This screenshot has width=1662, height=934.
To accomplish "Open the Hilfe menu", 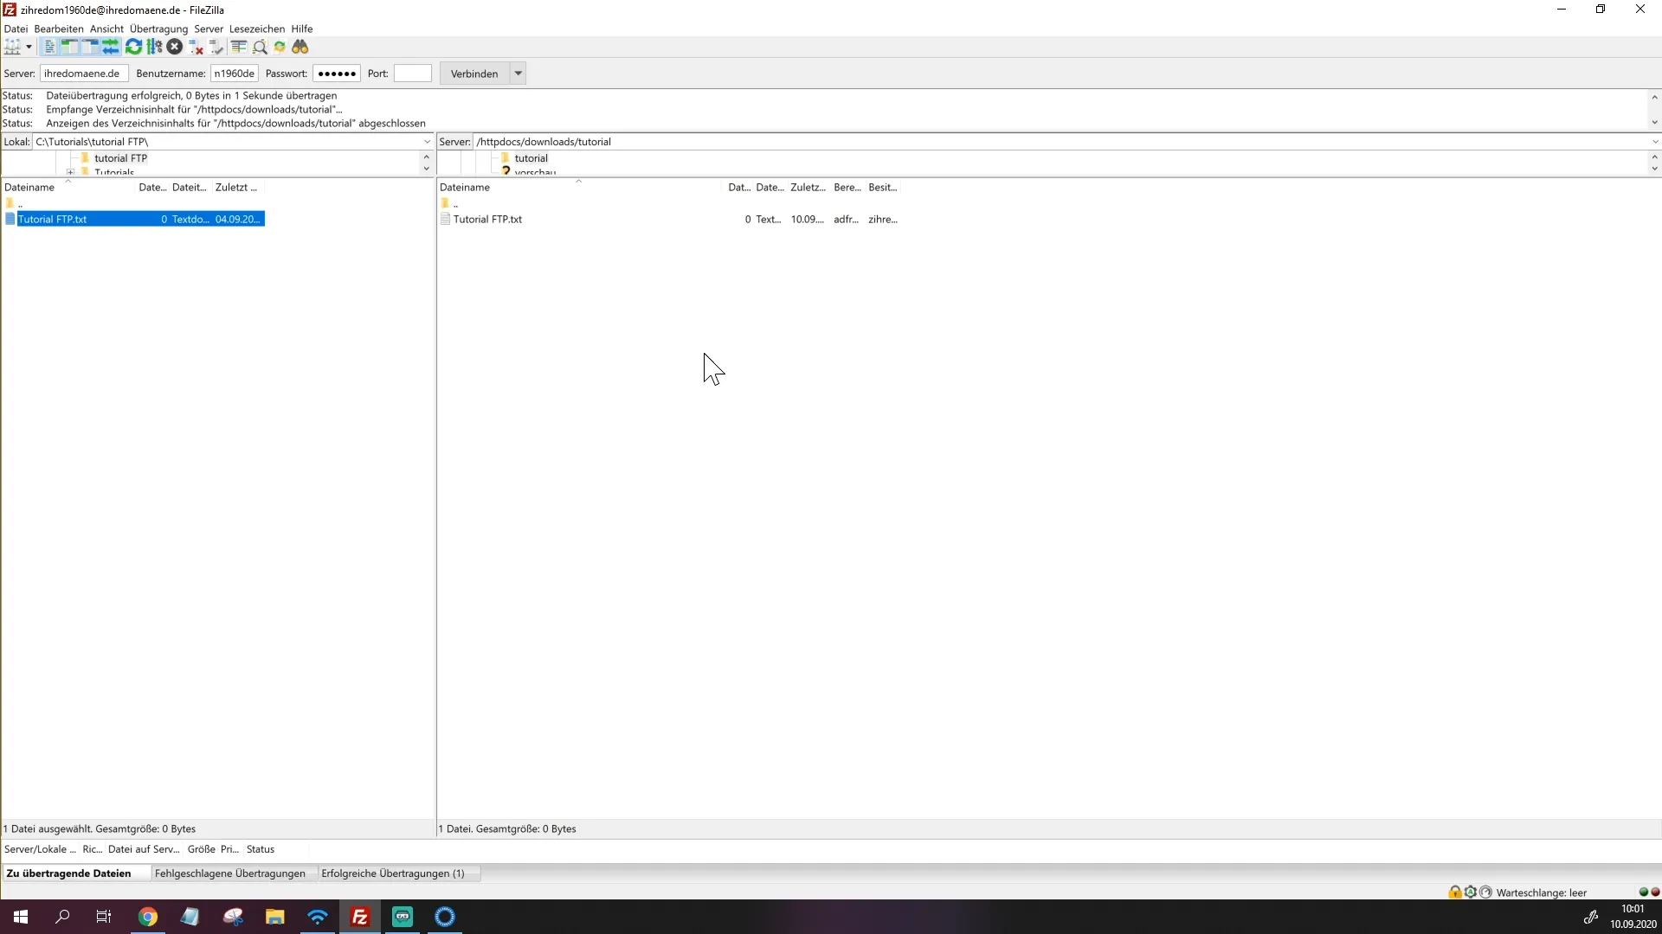I will (x=302, y=29).
